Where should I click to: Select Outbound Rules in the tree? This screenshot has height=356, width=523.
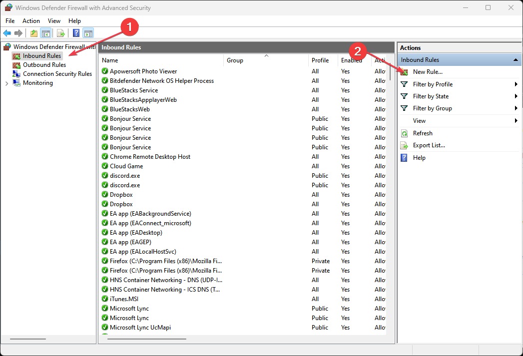click(44, 65)
